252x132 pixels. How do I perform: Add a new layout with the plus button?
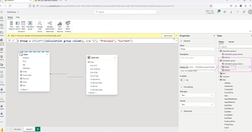click(x=38, y=129)
